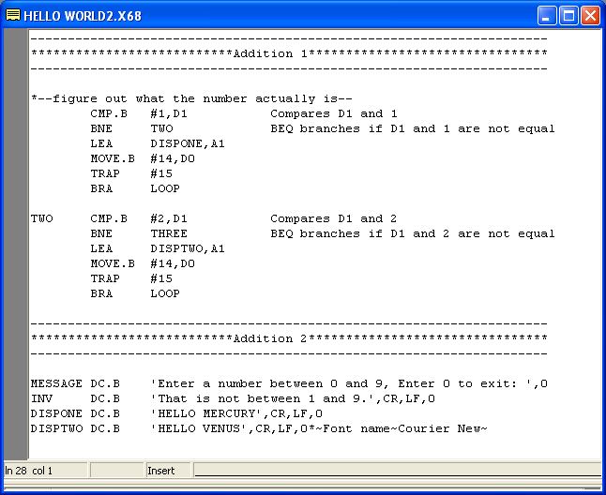The height and width of the screenshot is (495, 606).
Task: Click the yellow application icon in title bar
Action: (x=13, y=16)
